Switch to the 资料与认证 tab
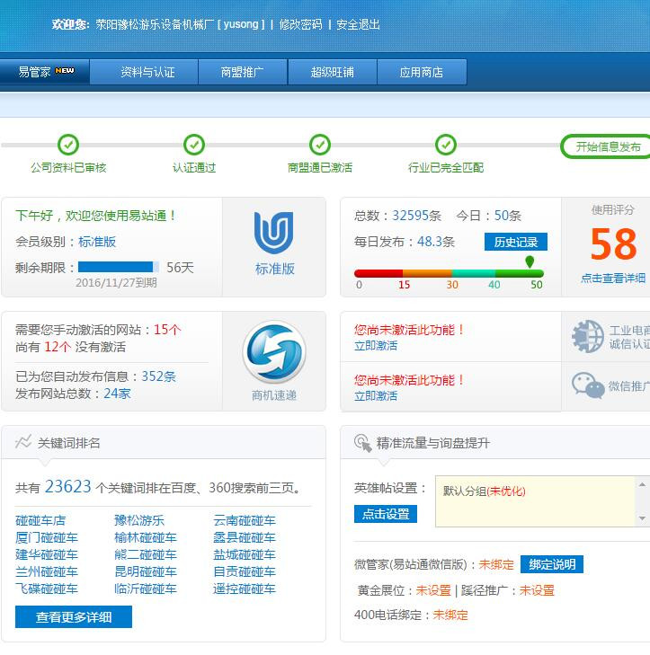This screenshot has width=650, height=655. point(147,72)
